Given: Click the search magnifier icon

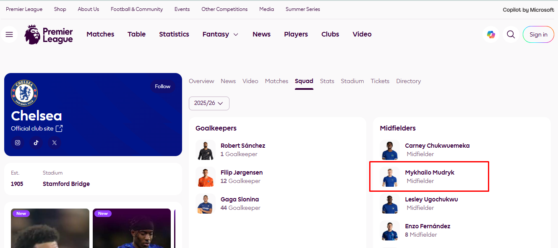Looking at the screenshot, I should pyautogui.click(x=511, y=34).
